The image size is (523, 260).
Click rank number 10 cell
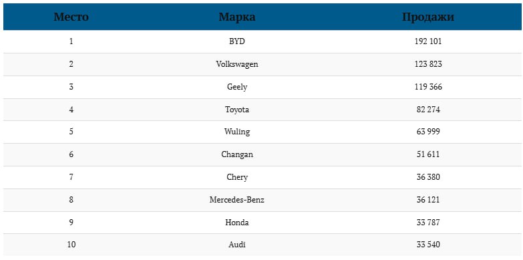(71, 245)
